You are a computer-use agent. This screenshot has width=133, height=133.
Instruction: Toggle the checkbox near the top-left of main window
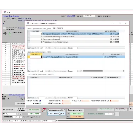coord(4,28)
